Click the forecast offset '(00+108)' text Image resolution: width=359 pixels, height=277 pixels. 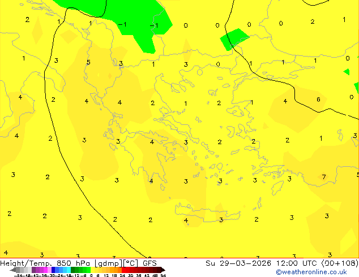pyautogui.click(x=340, y=263)
